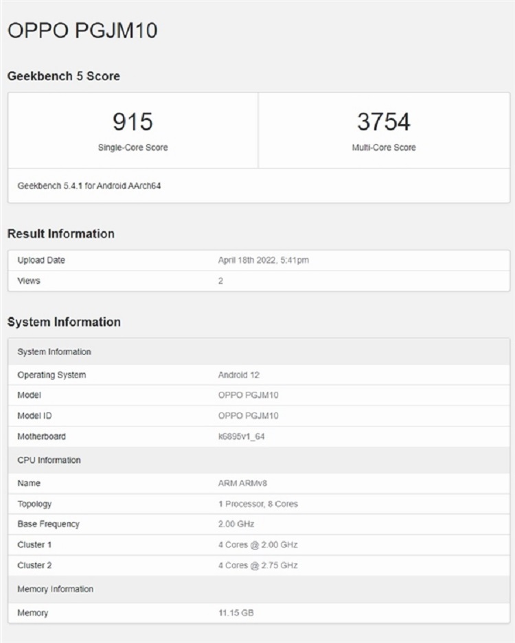The width and height of the screenshot is (515, 643).
Task: Click the OPPO PGJM10 page title
Action: tap(82, 30)
